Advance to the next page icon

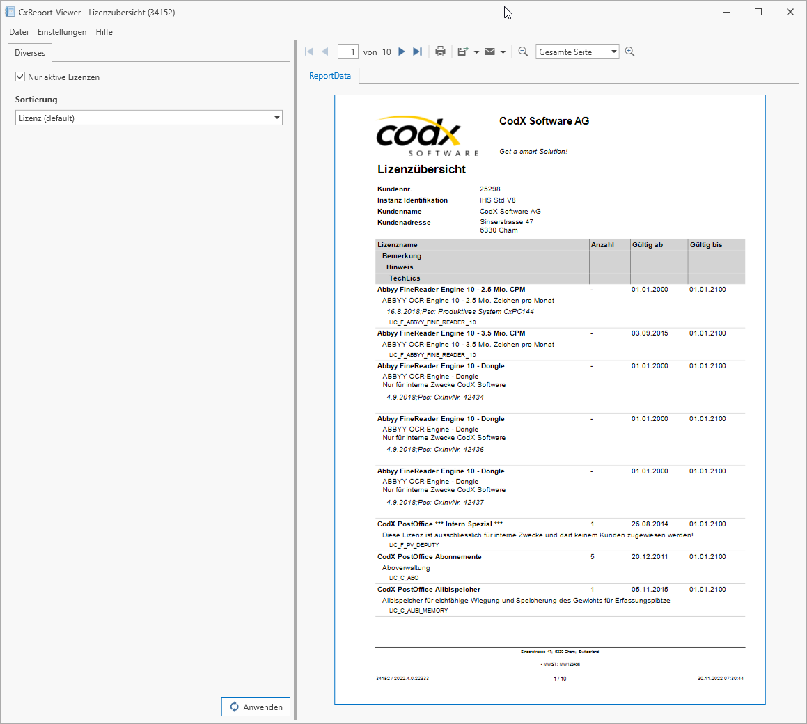401,51
